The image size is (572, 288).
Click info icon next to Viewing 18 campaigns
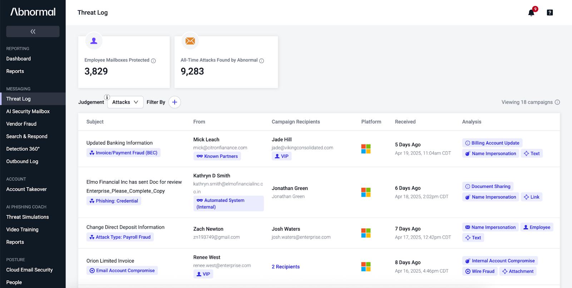click(x=557, y=102)
